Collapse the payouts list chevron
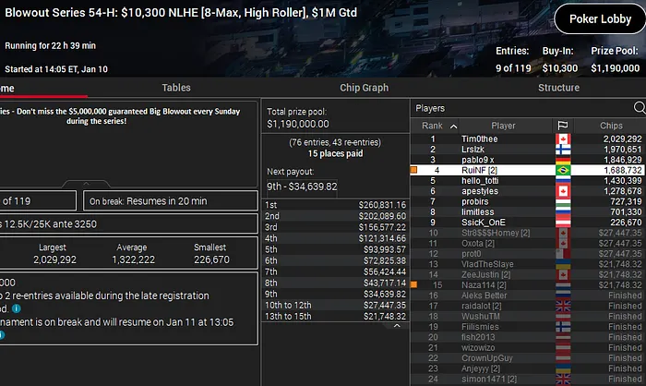646x386 pixels. coord(398,325)
